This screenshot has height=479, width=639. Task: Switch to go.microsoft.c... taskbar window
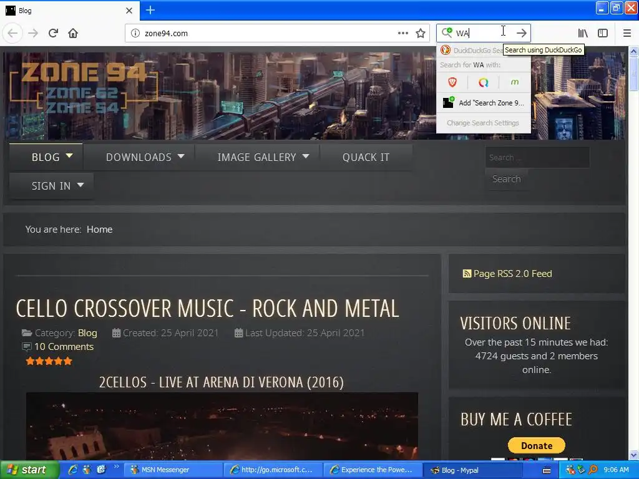point(273,470)
